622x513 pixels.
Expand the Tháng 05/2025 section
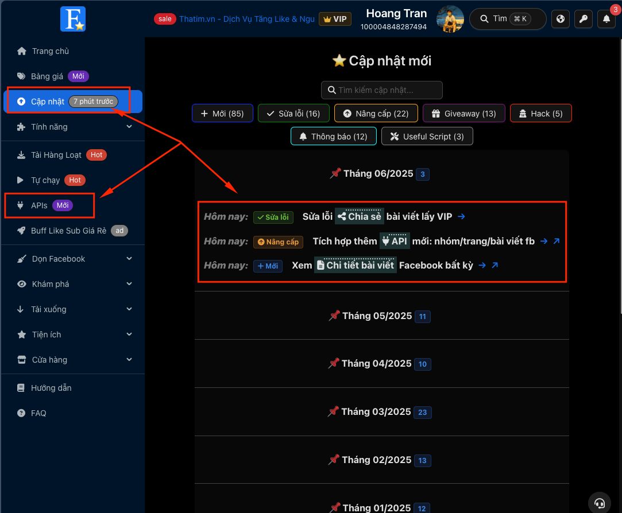click(x=381, y=316)
